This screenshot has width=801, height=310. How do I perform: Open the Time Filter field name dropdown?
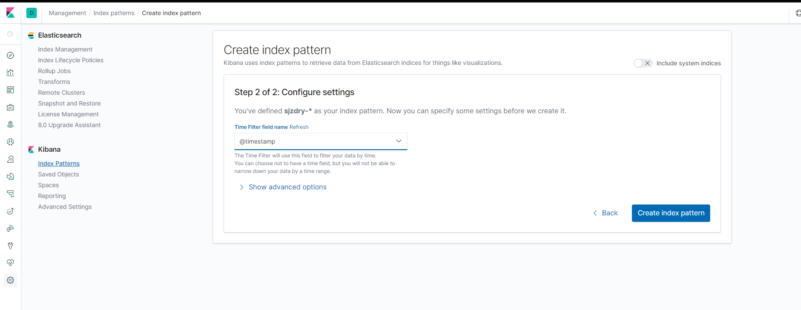320,141
